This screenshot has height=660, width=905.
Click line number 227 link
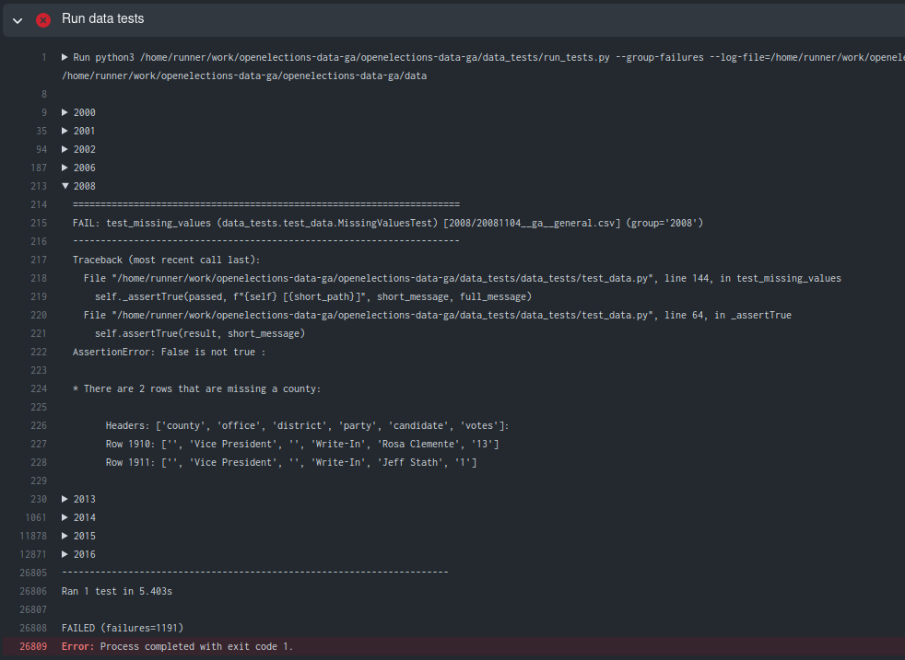[x=39, y=445]
